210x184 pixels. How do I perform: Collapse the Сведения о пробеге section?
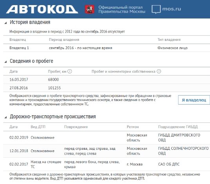pyautogui.click(x=5, y=62)
